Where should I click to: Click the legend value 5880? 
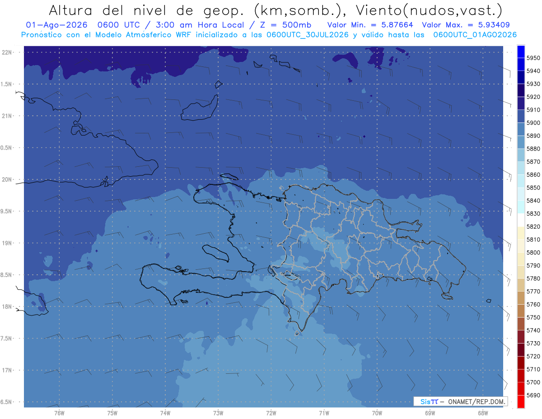click(533, 149)
